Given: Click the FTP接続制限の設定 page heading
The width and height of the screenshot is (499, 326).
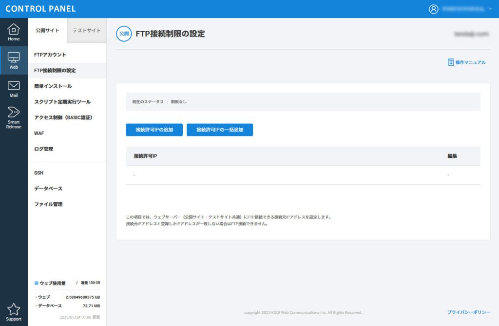Looking at the screenshot, I should click(x=170, y=34).
